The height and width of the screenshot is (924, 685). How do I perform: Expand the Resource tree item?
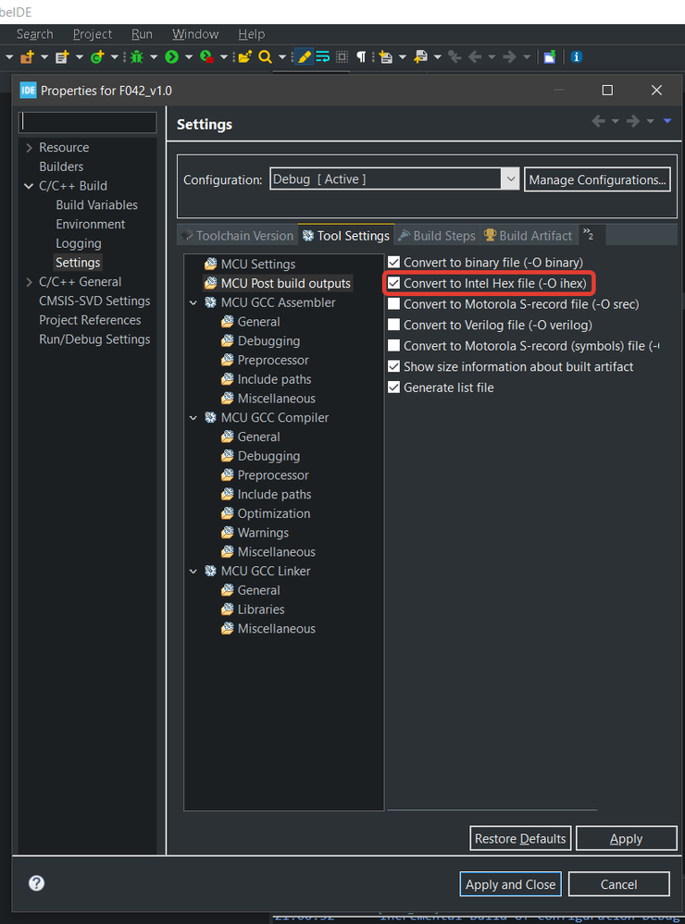click(x=29, y=148)
